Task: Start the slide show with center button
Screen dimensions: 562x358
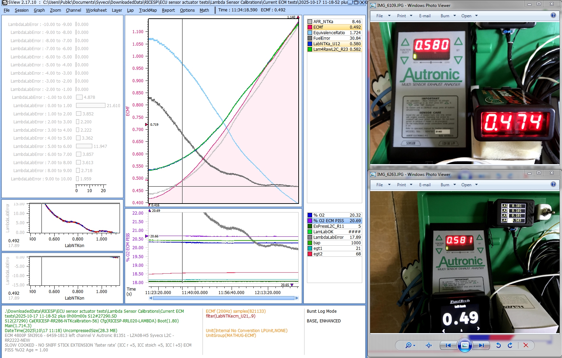Action: (x=465, y=345)
